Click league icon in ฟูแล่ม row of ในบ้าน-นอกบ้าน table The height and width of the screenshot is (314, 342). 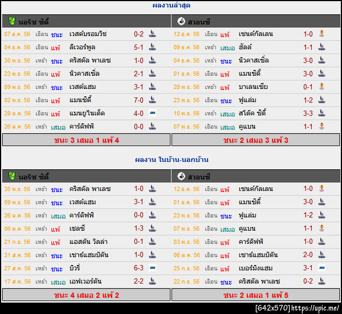pyautogui.click(x=321, y=215)
